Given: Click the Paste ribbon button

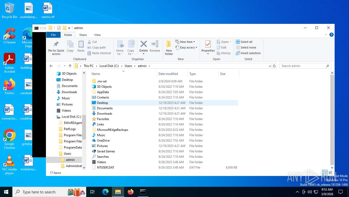Looking at the screenshot, I should pyautogui.click(x=81, y=46).
